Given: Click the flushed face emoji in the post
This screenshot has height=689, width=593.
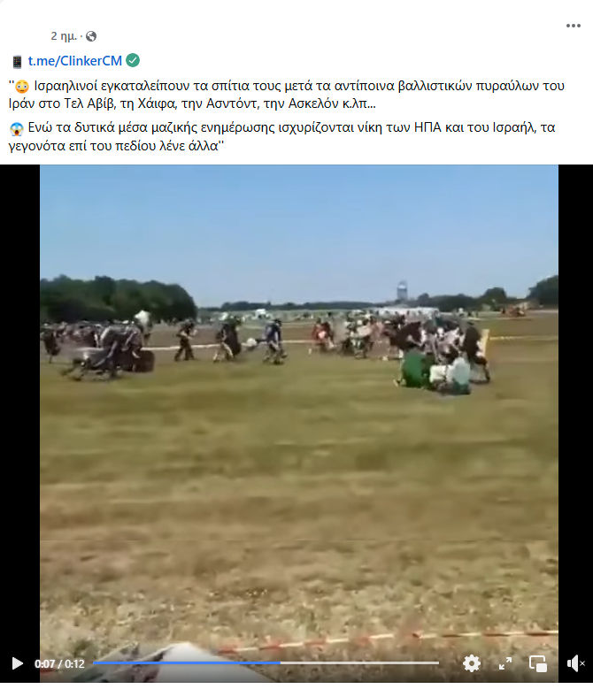Looking at the screenshot, I should point(21,87).
